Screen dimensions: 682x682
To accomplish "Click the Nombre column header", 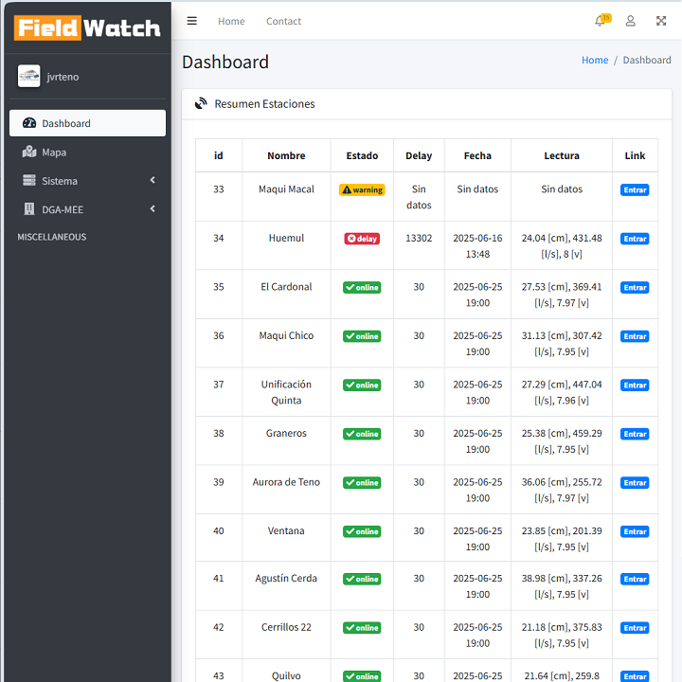I will 286,155.
